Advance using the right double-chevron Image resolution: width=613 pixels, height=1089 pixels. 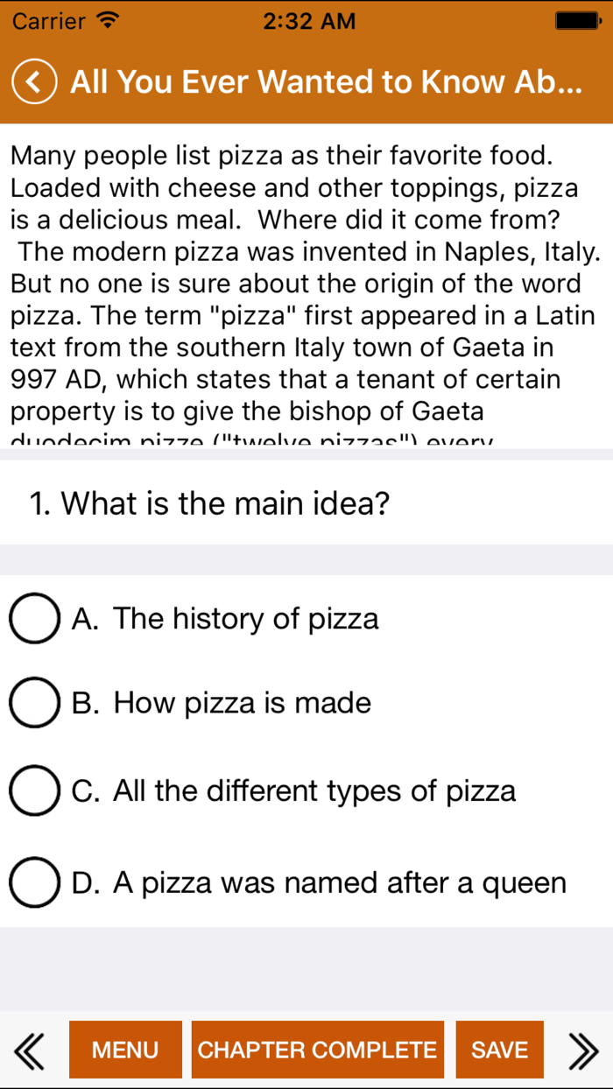pyautogui.click(x=583, y=1049)
